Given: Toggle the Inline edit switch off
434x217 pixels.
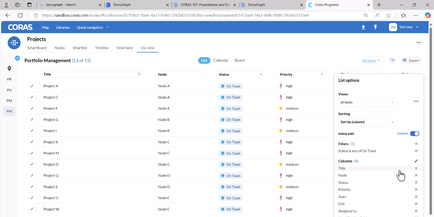Looking at the screenshot, I should coord(414,134).
